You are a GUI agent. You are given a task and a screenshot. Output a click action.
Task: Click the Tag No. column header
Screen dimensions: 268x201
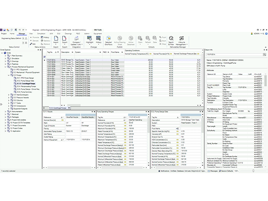[x=50, y=52]
